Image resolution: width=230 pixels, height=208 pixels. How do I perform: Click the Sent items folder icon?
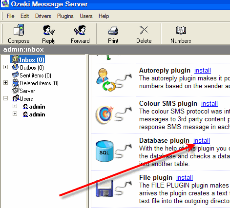click(x=16, y=75)
